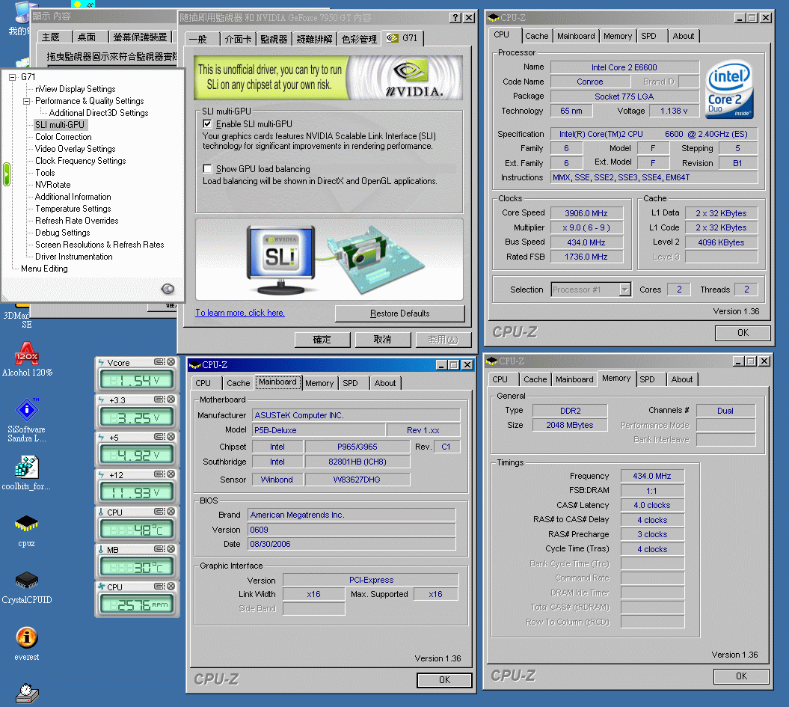This screenshot has height=707, width=789.
Task: Select Clock Frequency Settings tree item
Action: point(81,161)
